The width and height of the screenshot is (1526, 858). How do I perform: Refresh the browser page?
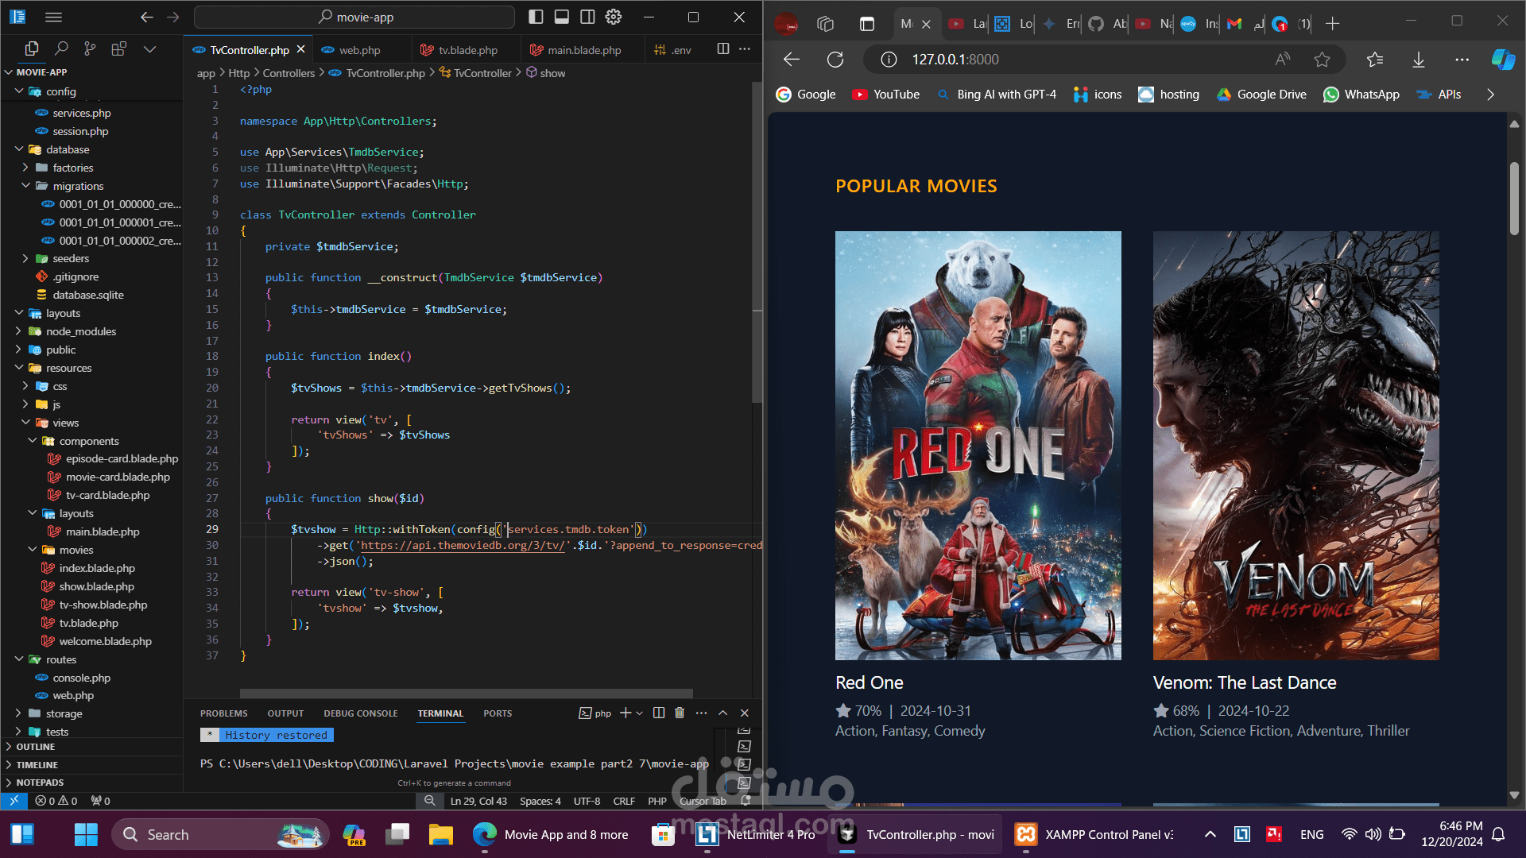coord(835,60)
